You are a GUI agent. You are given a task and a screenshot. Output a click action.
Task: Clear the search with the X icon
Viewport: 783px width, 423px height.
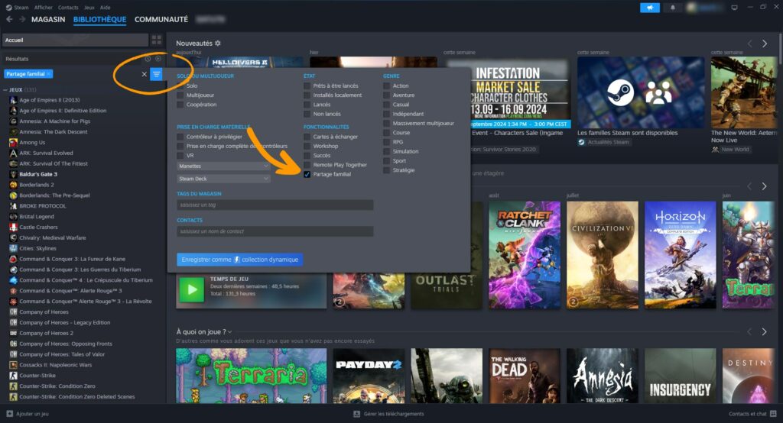(145, 74)
